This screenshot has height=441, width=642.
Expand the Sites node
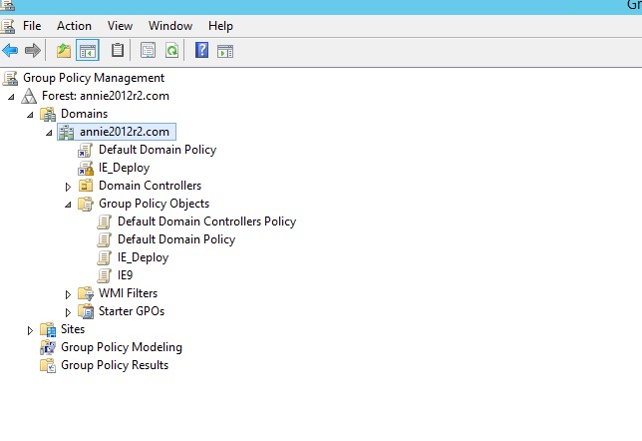click(x=30, y=330)
